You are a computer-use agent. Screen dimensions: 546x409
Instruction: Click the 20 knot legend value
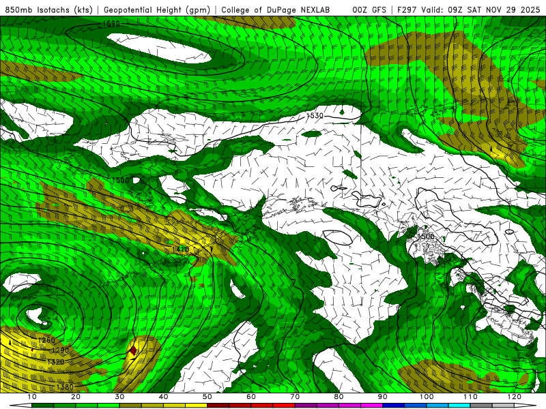point(76,397)
